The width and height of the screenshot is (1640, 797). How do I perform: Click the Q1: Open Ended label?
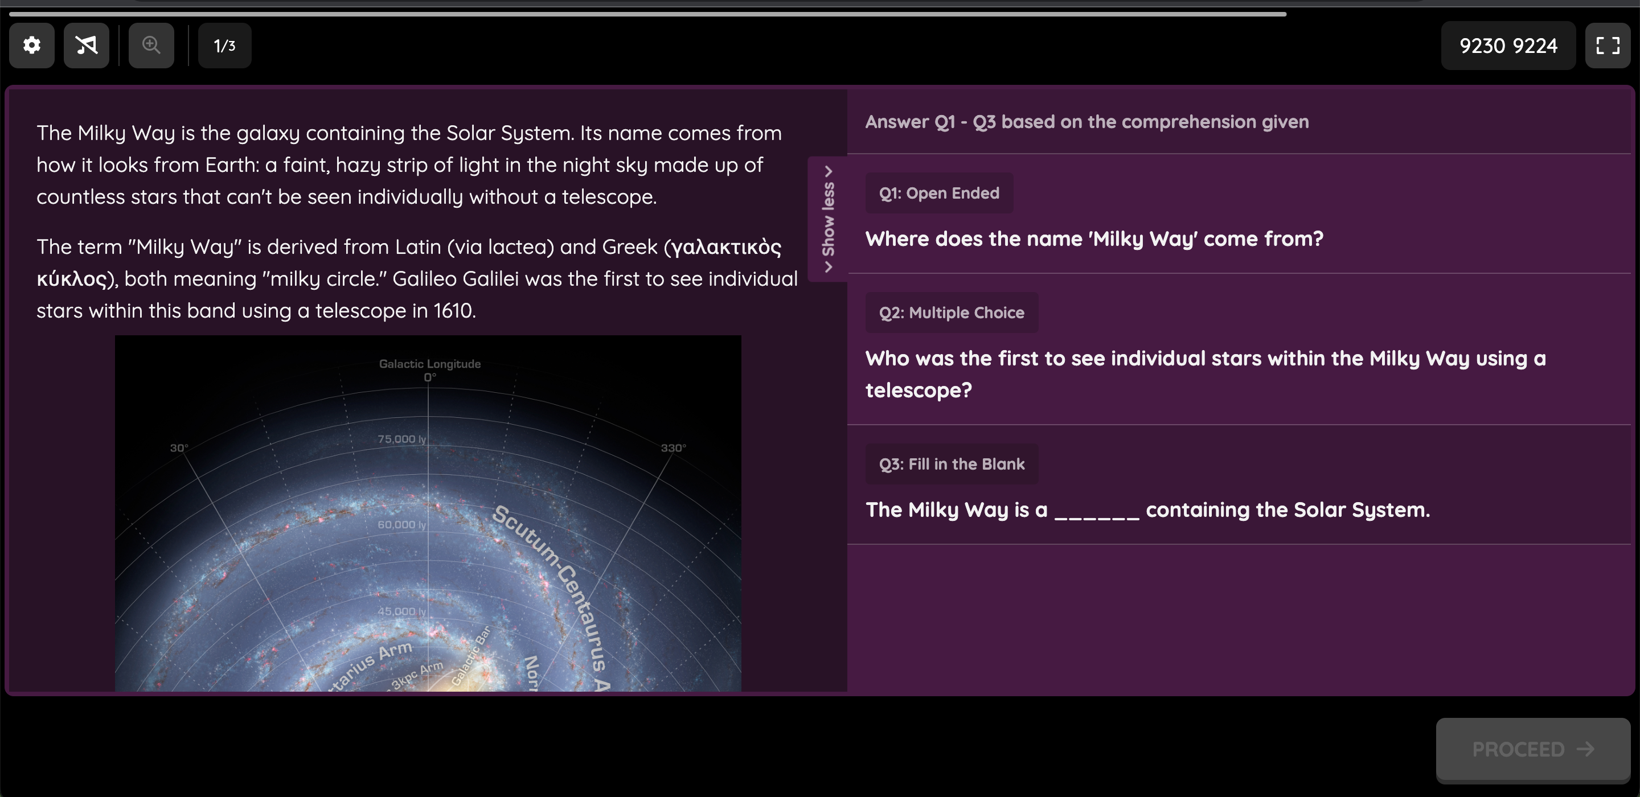[939, 193]
